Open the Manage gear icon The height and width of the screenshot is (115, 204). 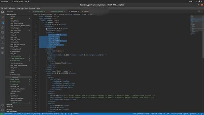(x=3, y=110)
